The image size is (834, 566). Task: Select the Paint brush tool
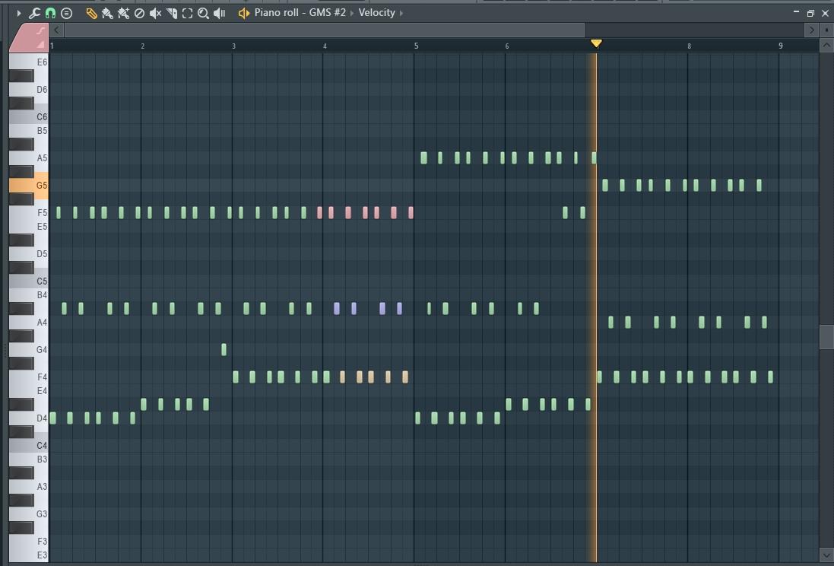click(107, 13)
